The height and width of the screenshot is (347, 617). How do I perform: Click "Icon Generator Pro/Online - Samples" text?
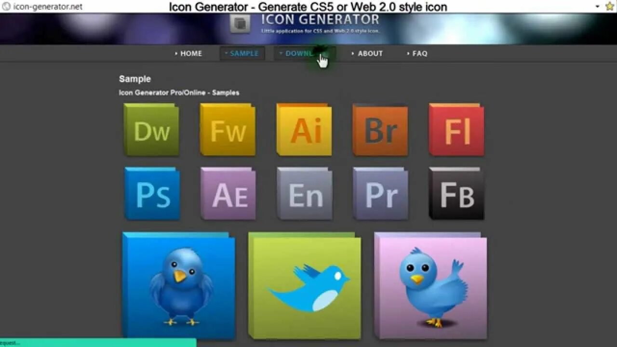(x=179, y=93)
